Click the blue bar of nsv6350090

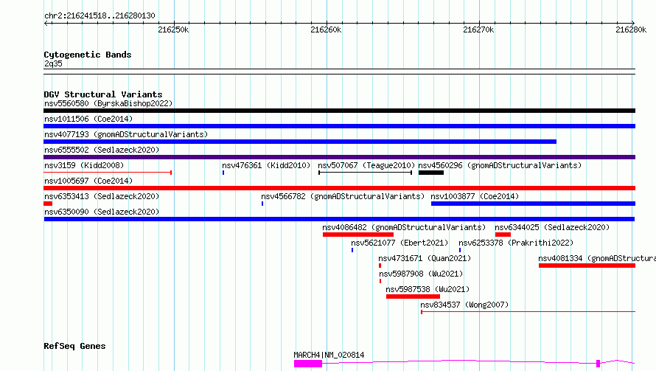click(339, 219)
